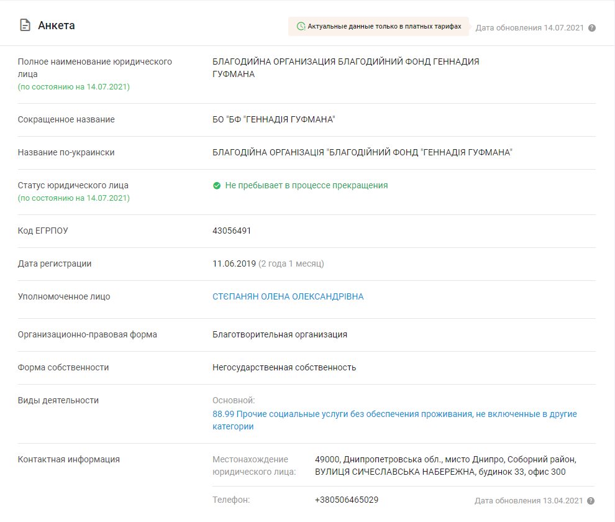Click the full legal entity name text
Image resolution: width=615 pixels, height=522 pixels.
coord(345,68)
